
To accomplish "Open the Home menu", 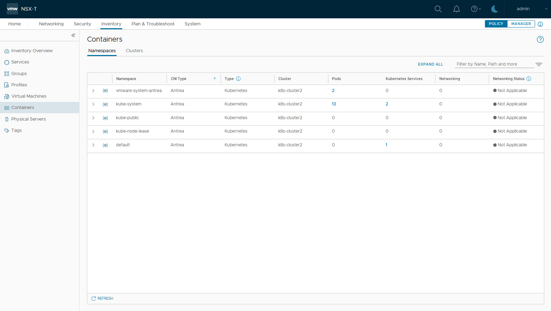I will (14, 24).
